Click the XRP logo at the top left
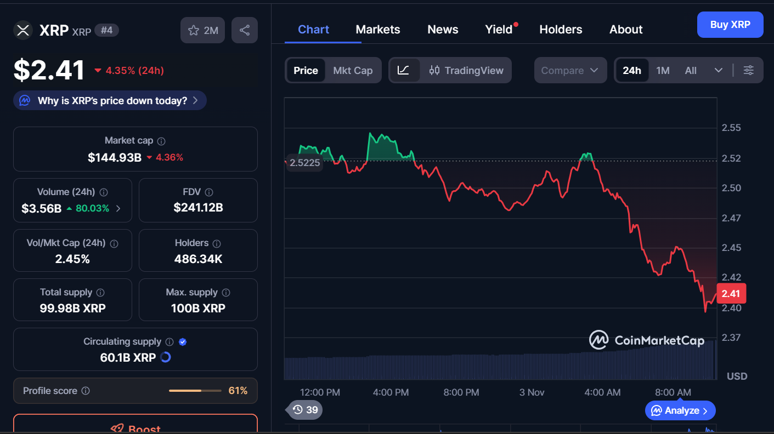 click(23, 30)
